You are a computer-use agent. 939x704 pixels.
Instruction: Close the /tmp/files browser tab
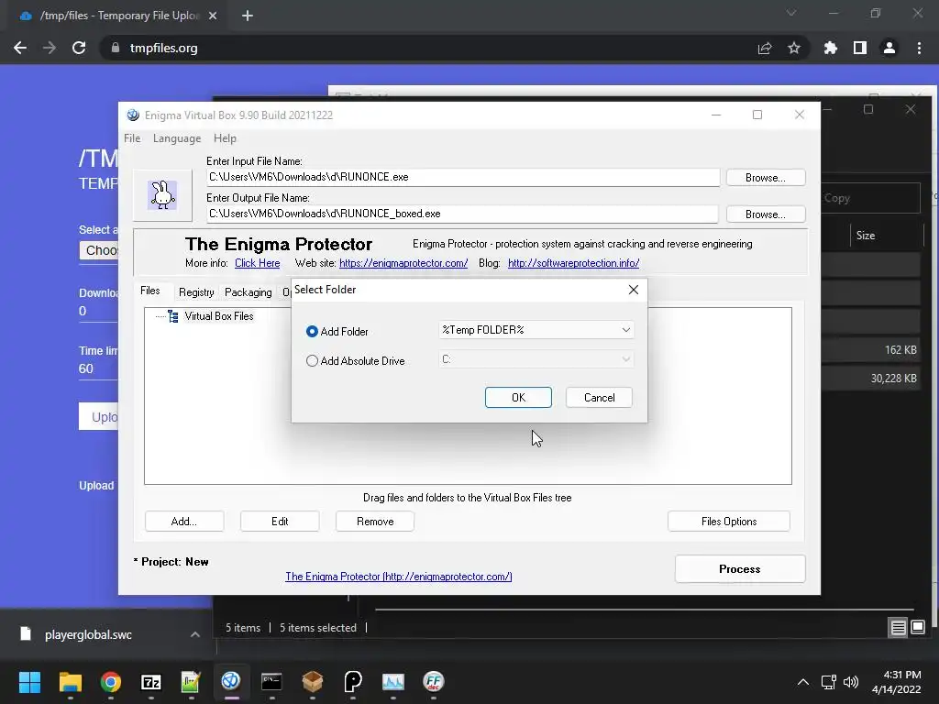(x=213, y=16)
